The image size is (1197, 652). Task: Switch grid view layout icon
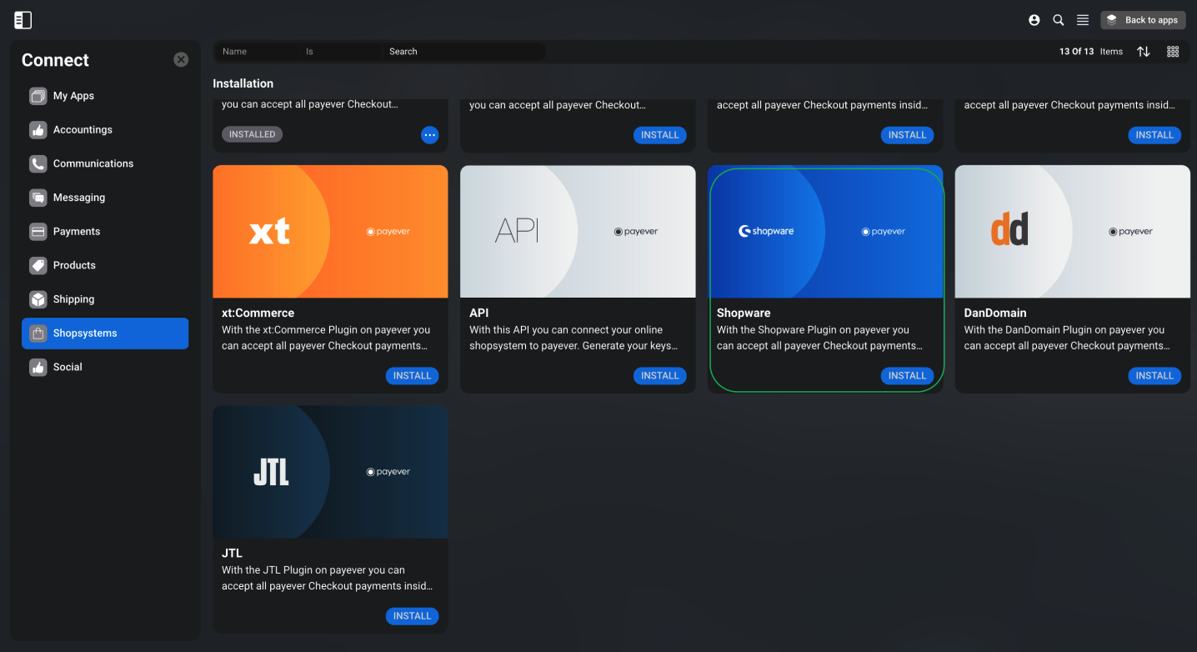(x=1173, y=52)
